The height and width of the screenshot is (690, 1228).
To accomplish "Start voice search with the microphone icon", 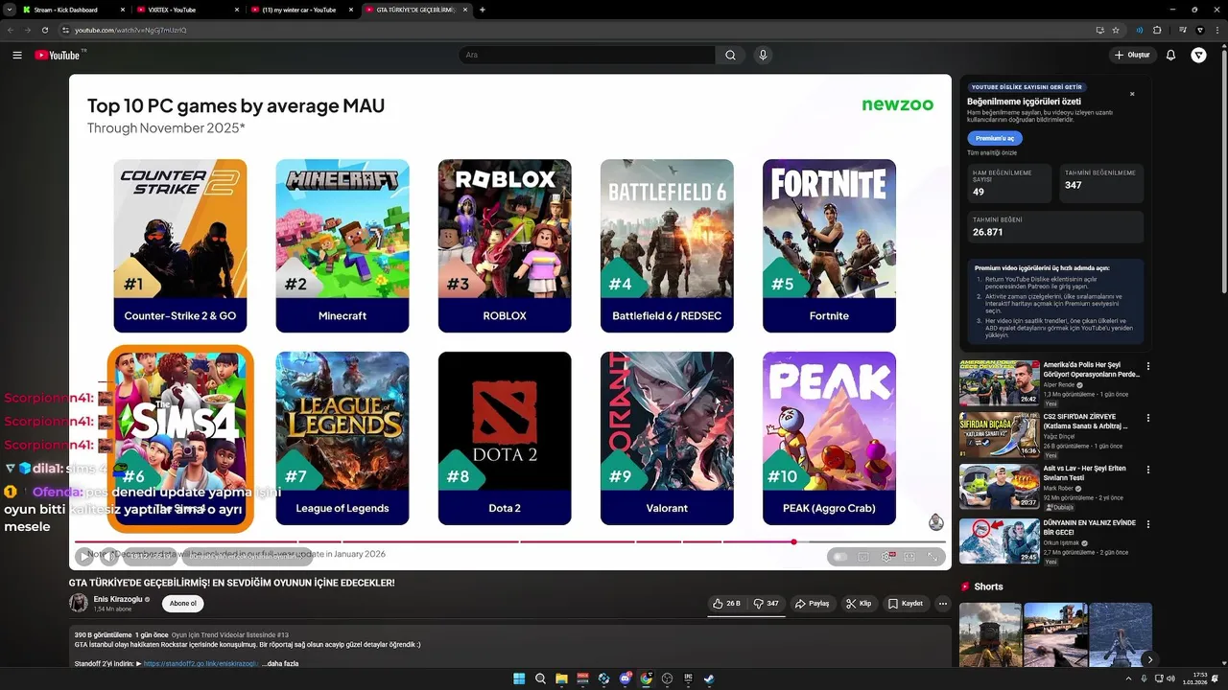I will pos(763,56).
